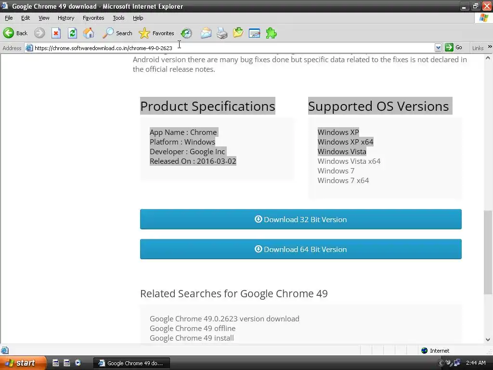Click the Edit page toolbar icon
The image size is (493, 370).
[x=254, y=33]
